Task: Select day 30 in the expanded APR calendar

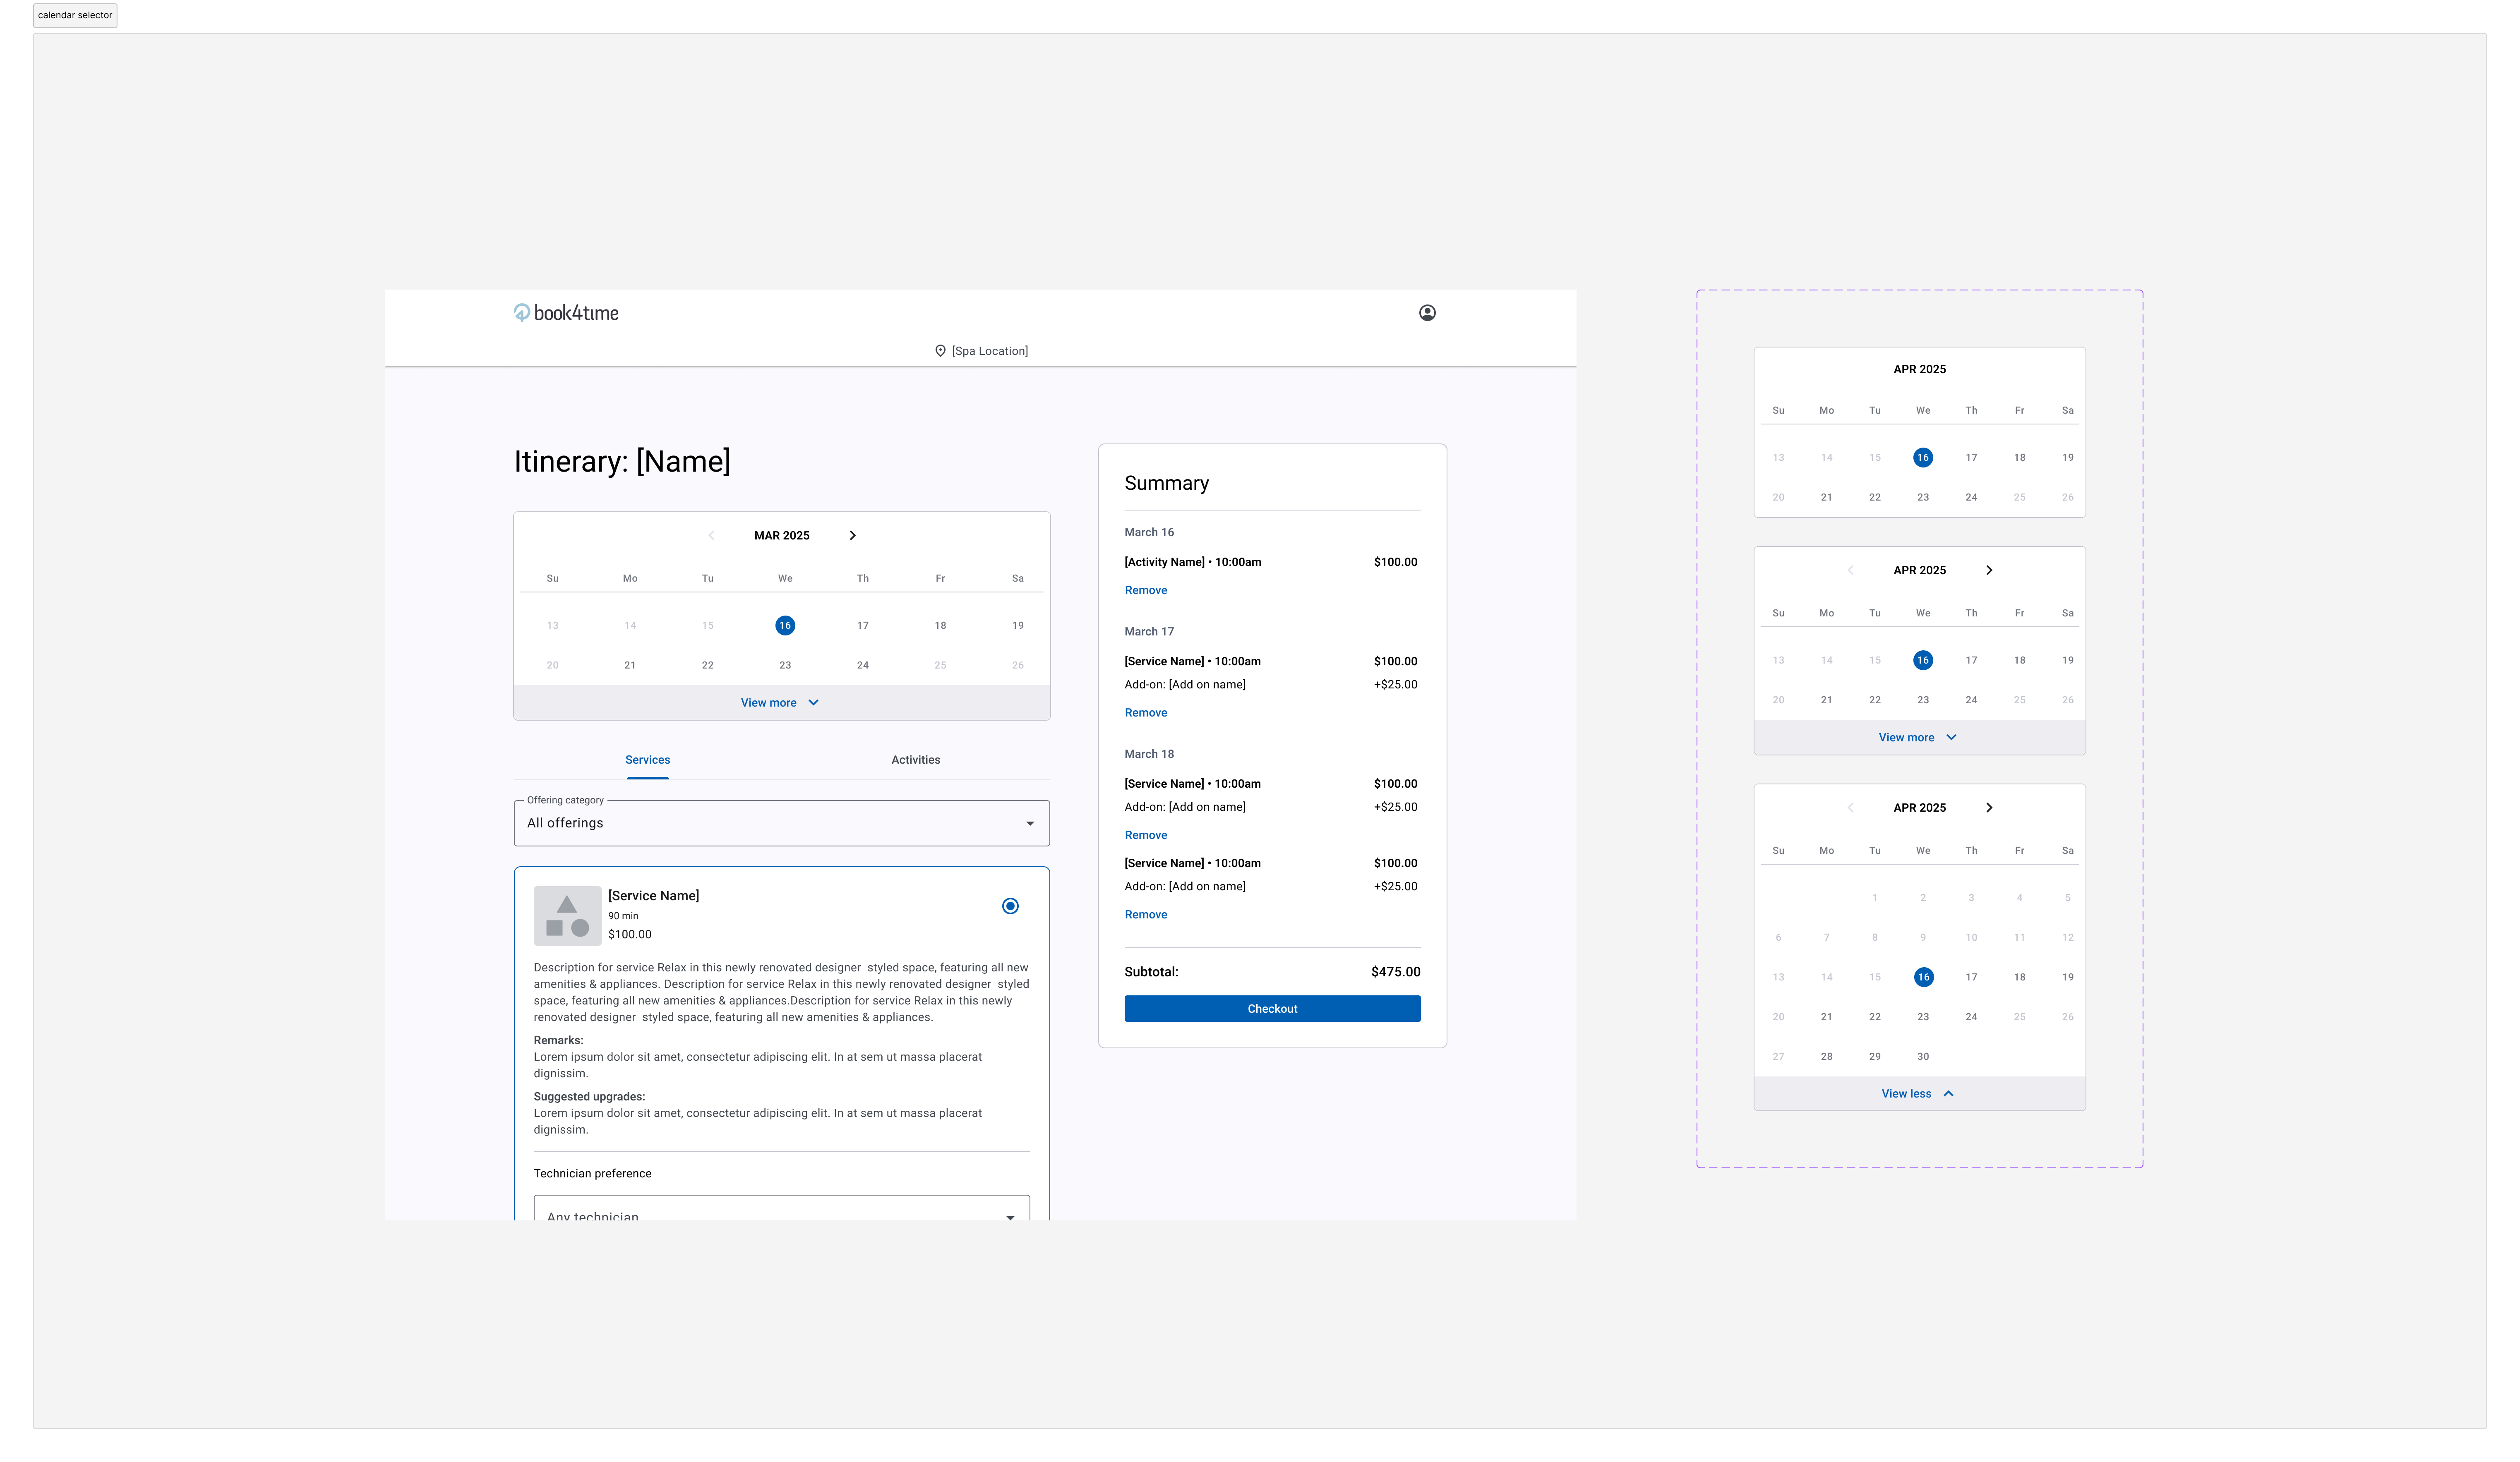Action: 1922,1057
